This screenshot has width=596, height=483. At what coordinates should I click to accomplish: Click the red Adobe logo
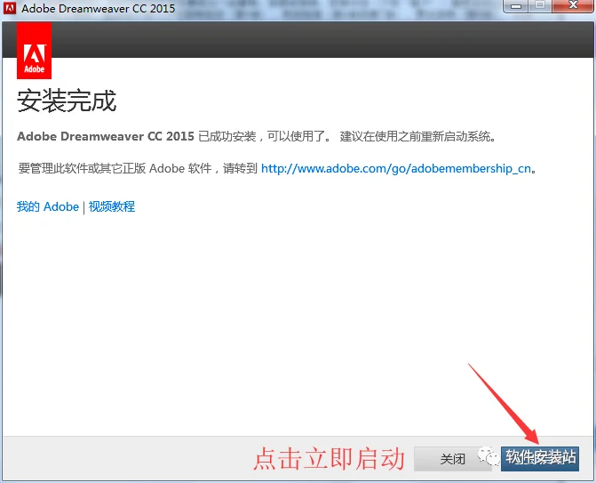pos(35,51)
